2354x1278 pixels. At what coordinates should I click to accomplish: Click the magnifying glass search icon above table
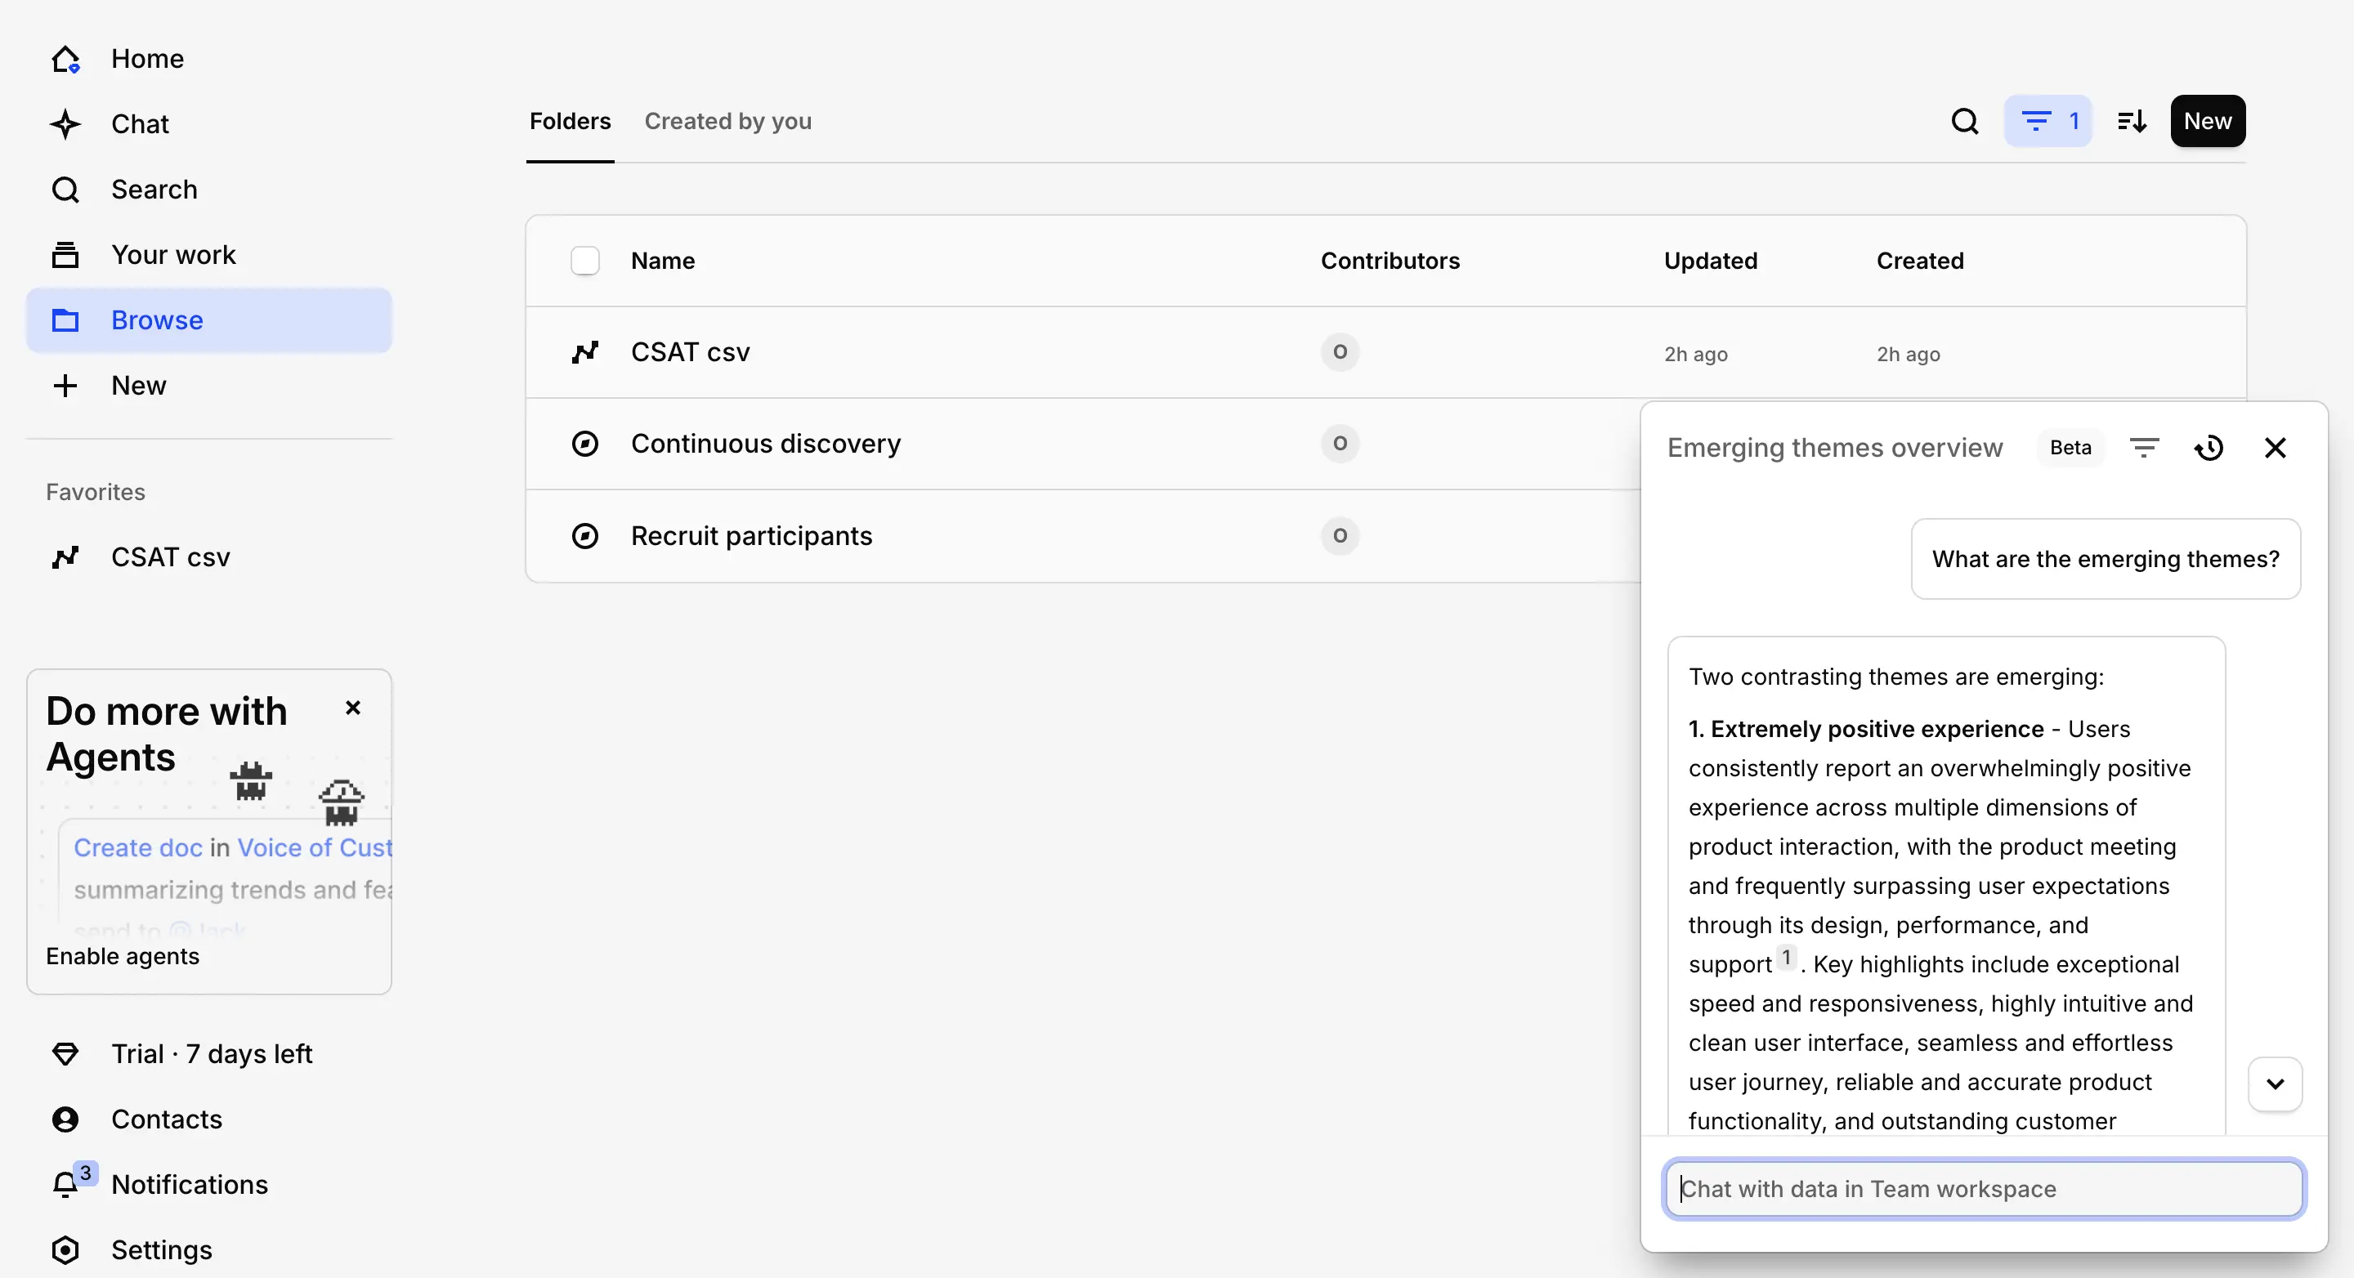coord(1964,121)
